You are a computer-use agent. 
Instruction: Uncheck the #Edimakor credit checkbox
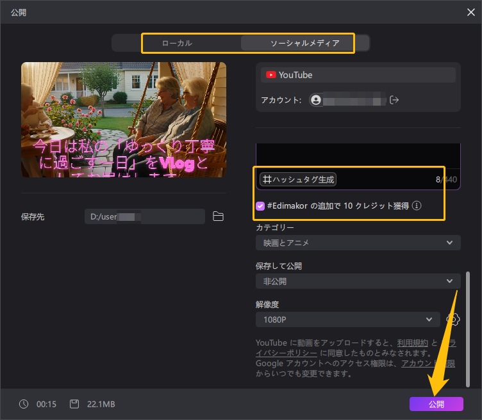[x=260, y=206]
